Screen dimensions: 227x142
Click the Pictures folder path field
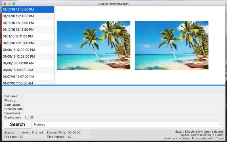point(128,124)
